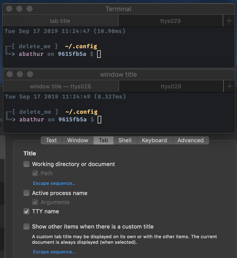Screen dimensions: 237x258
Task: Click the shell prompt cursor in the top terminal
Action: 99,54
